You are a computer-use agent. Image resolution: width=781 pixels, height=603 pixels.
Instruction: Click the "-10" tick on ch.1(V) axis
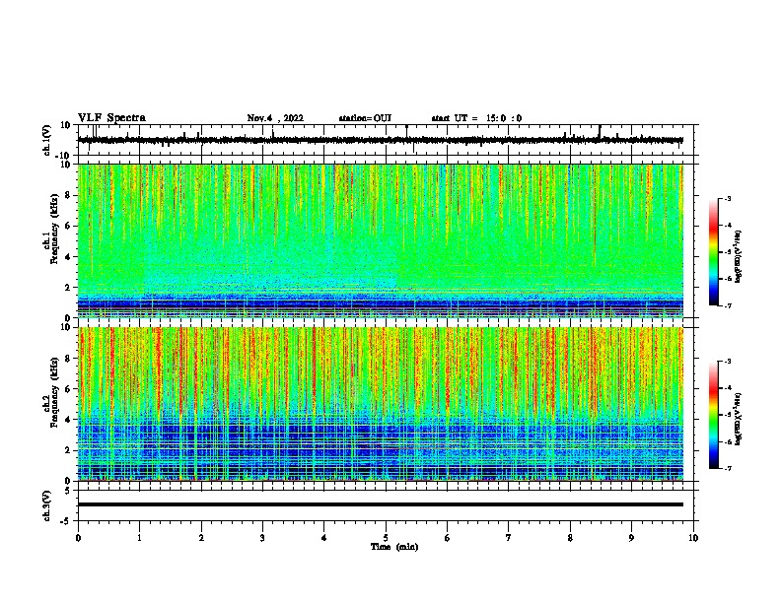pyautogui.click(x=64, y=156)
